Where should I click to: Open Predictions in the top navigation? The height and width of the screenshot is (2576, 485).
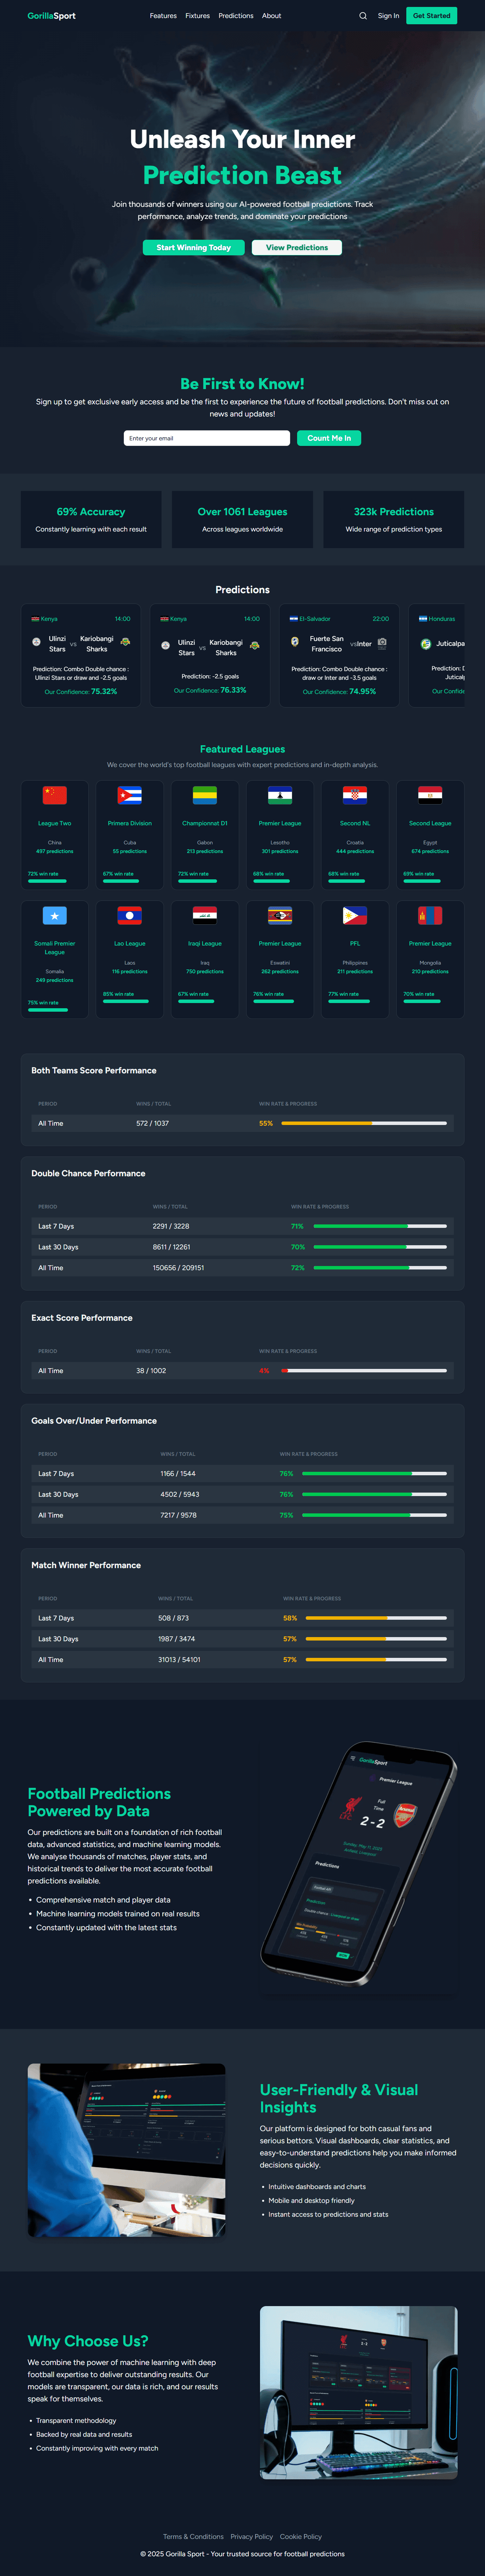pos(236,16)
